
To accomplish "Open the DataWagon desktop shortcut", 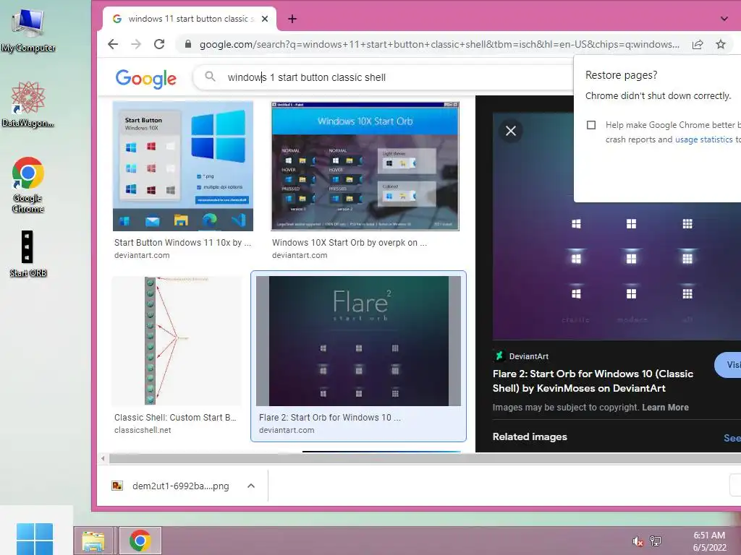I will (x=28, y=104).
